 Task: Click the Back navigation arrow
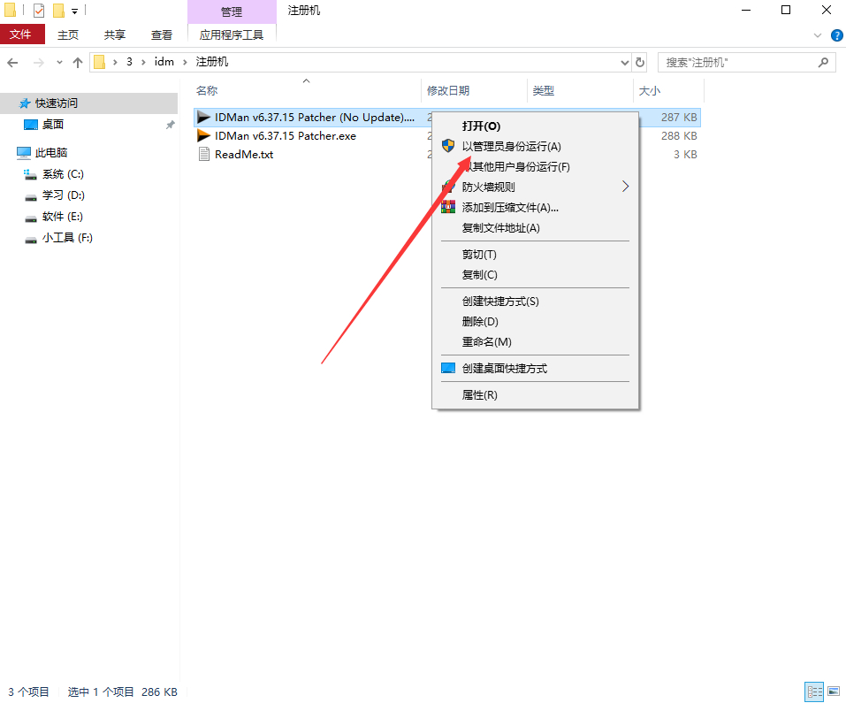[12, 63]
